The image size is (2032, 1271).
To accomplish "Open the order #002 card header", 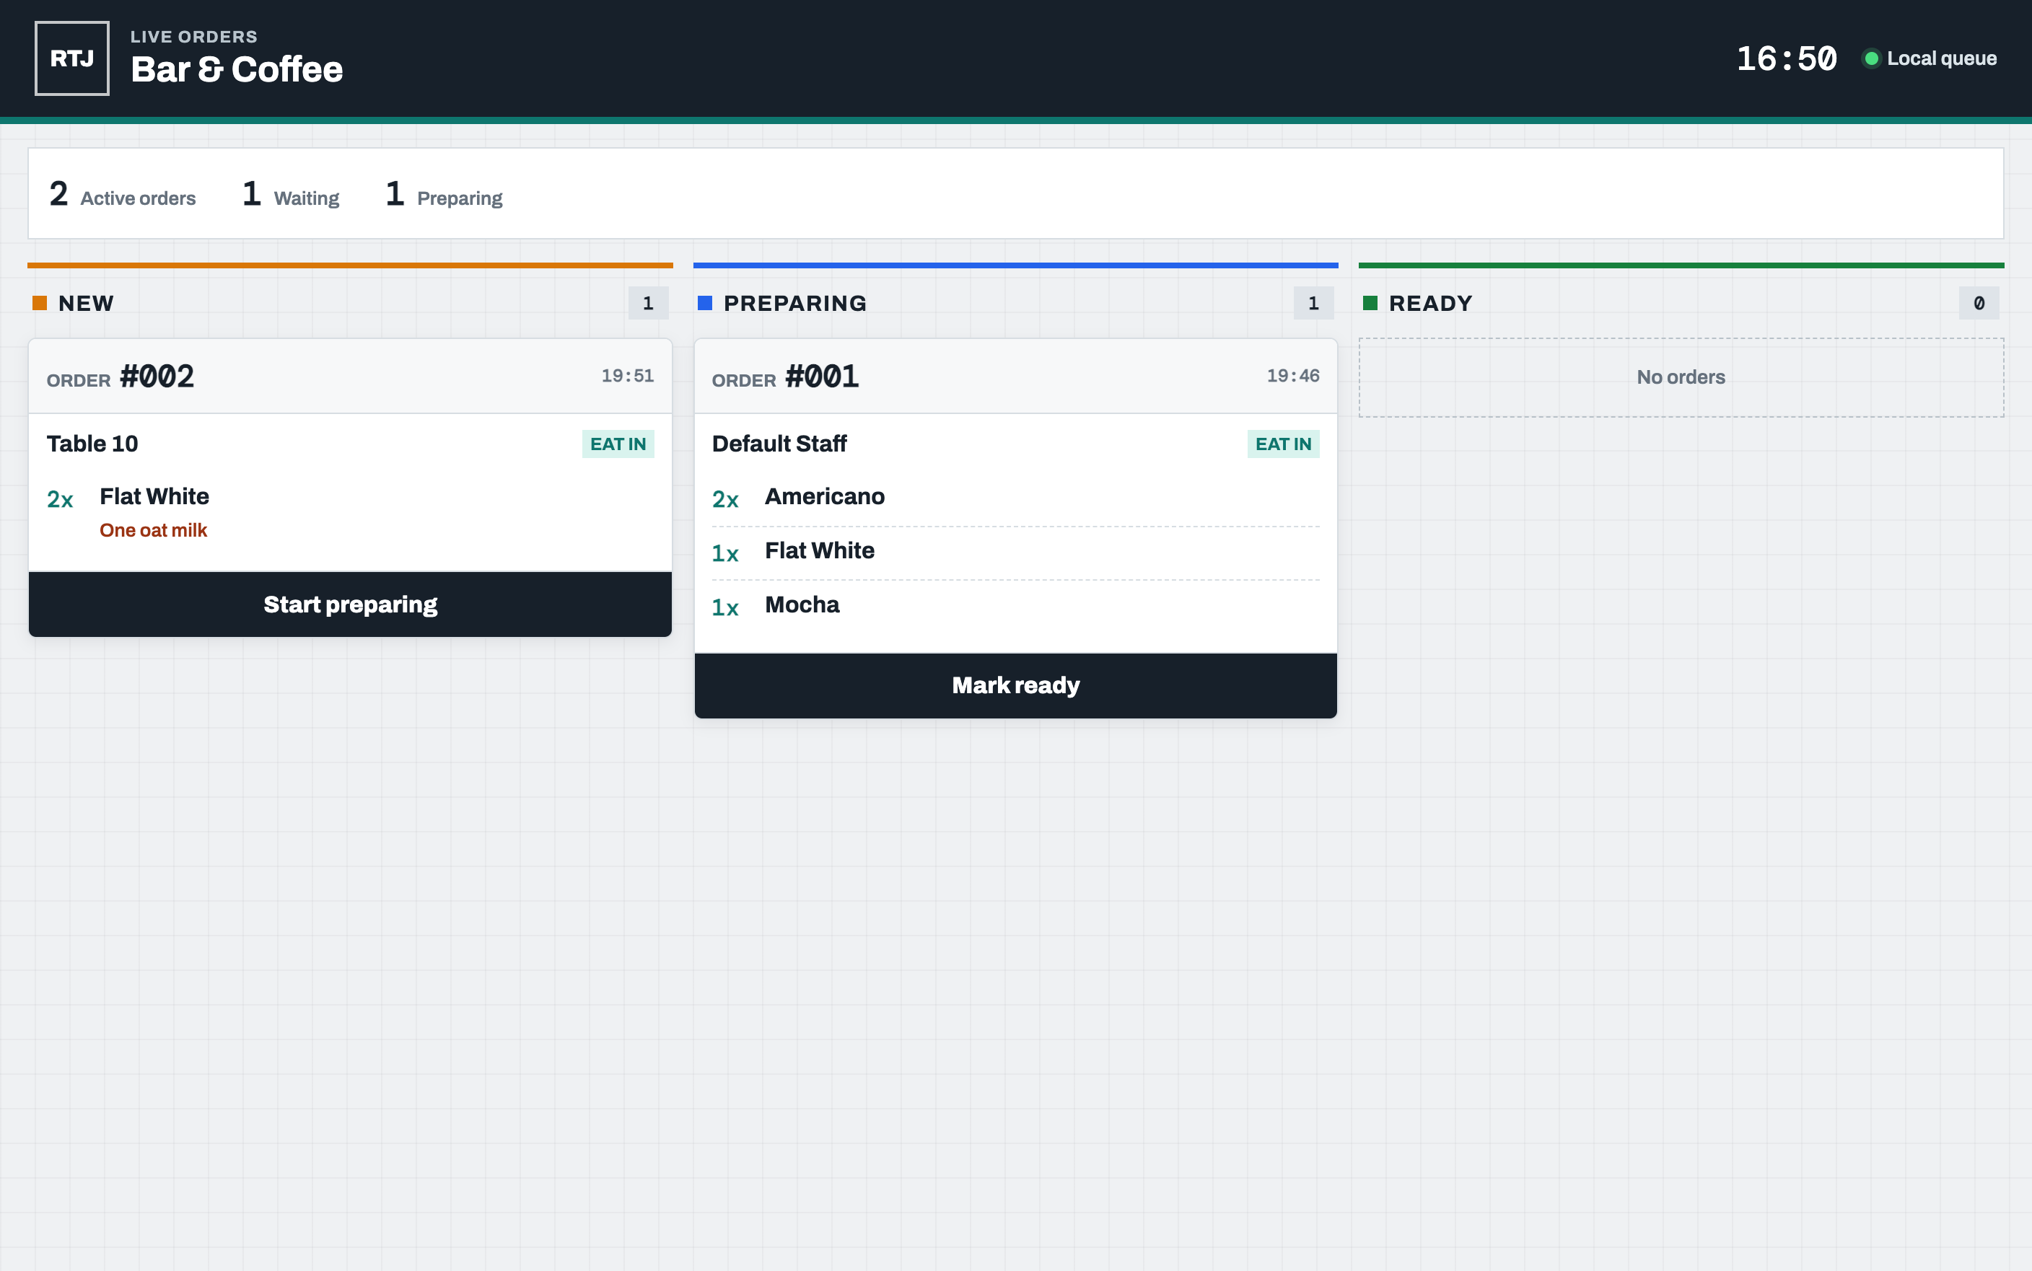I will (x=350, y=376).
